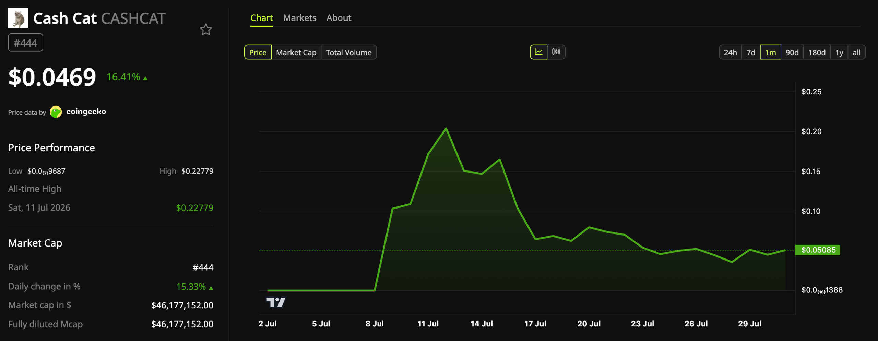Set chart range to 1y
Image resolution: width=878 pixels, height=341 pixels.
point(839,52)
